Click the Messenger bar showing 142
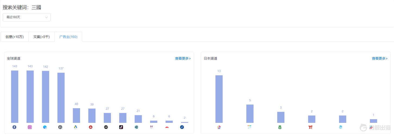 46,97
